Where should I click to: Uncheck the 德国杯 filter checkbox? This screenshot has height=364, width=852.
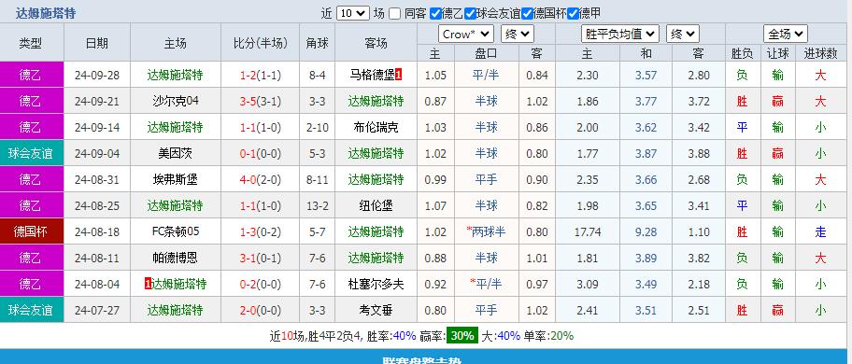click(527, 14)
